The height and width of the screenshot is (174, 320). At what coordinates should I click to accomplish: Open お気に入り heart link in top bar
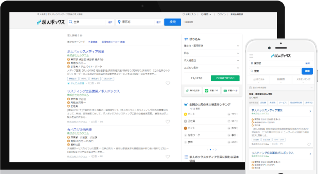[x=189, y=14]
